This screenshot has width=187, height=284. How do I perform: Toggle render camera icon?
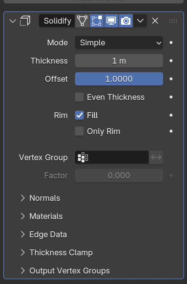(x=126, y=21)
